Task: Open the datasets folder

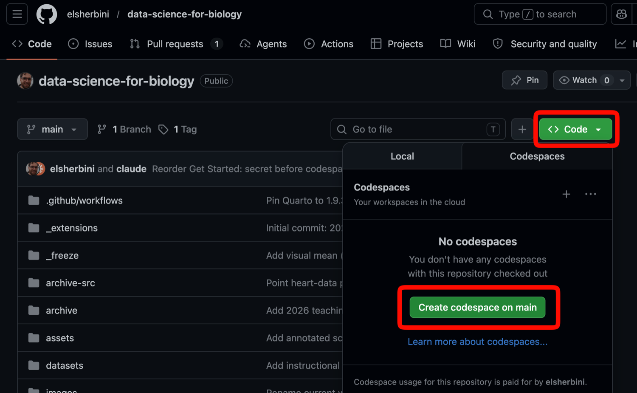Action: point(65,365)
